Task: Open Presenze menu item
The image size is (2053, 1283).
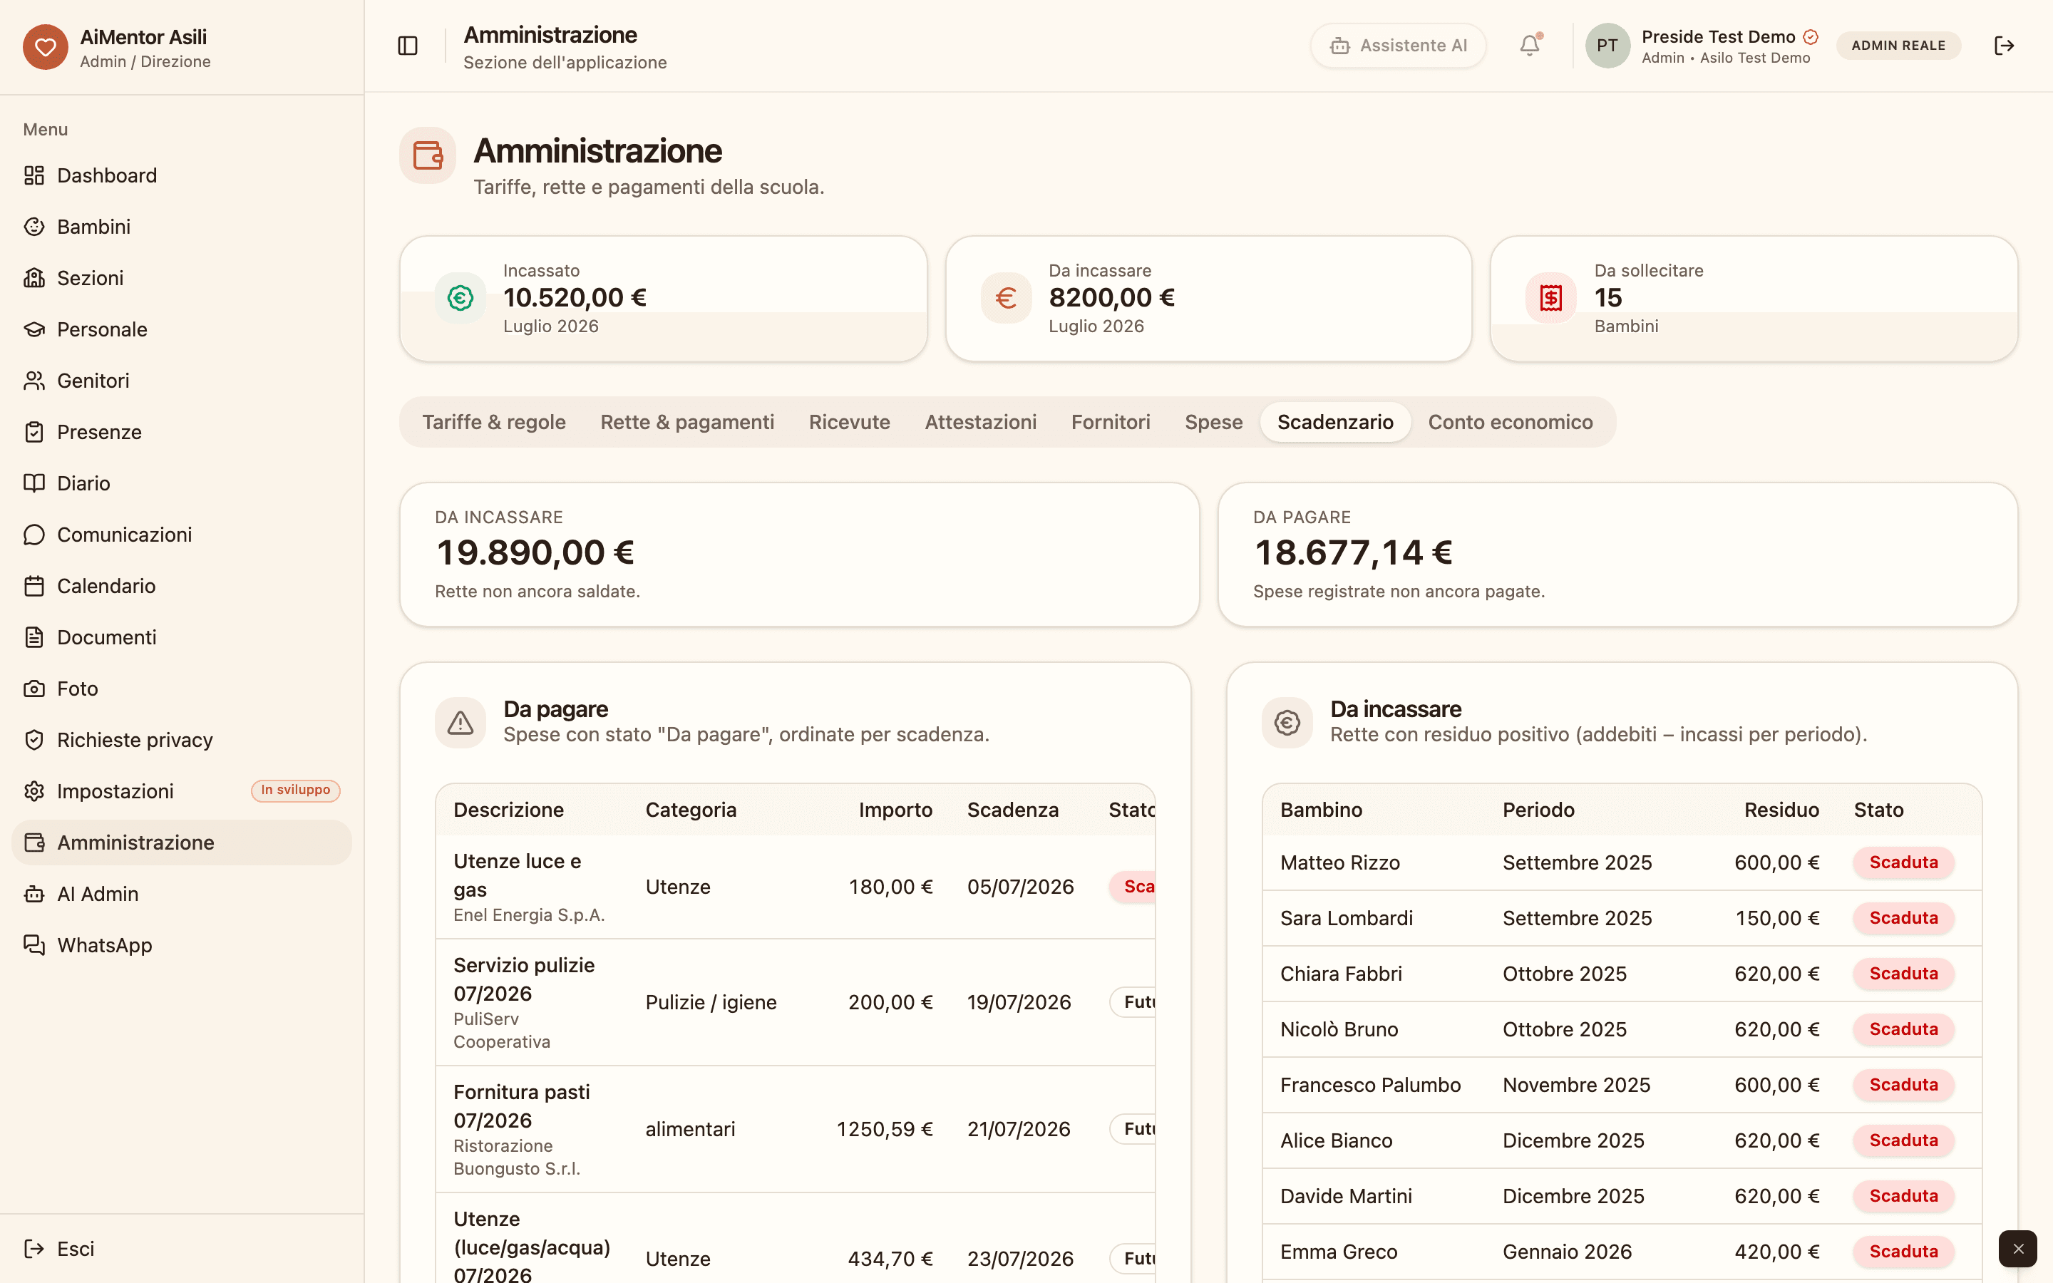Action: (x=182, y=432)
